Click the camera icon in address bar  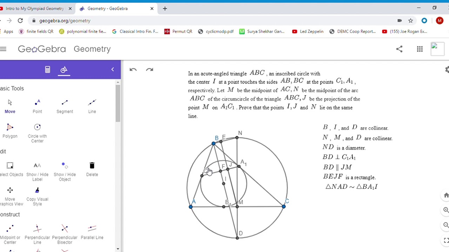[x=400, y=21]
